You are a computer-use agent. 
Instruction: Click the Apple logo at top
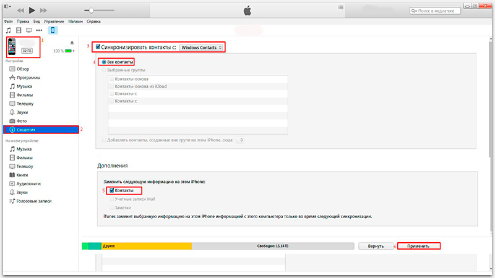pos(247,11)
